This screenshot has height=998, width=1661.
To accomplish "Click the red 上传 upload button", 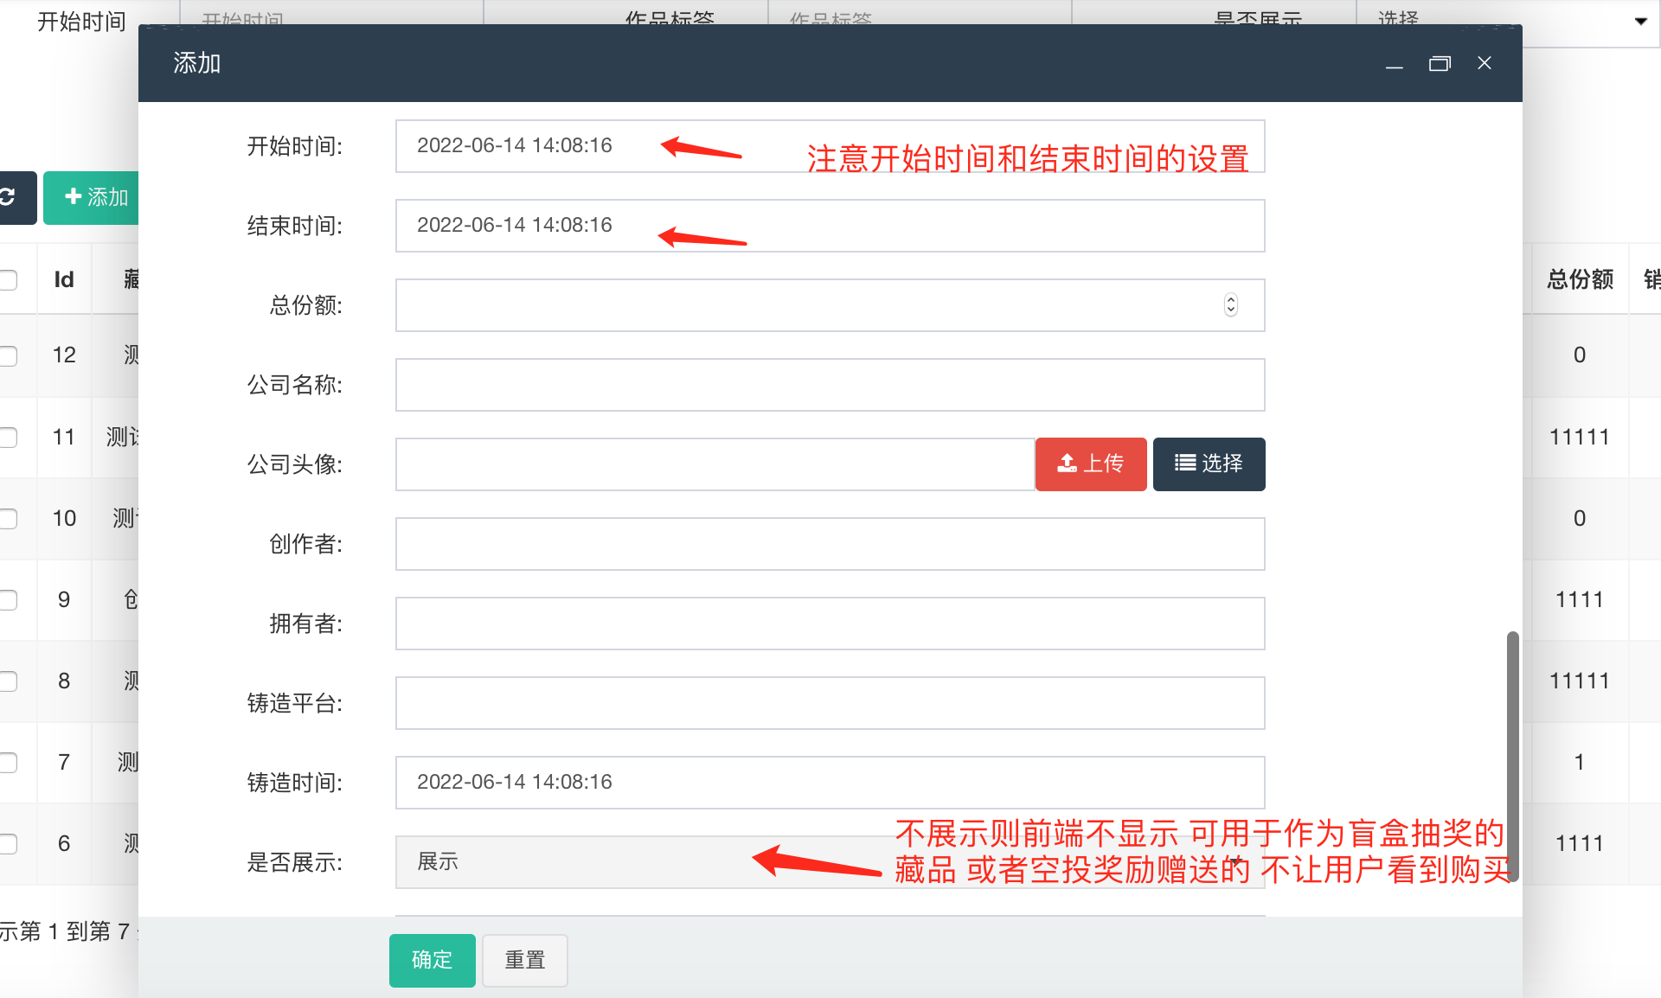I will [x=1090, y=464].
